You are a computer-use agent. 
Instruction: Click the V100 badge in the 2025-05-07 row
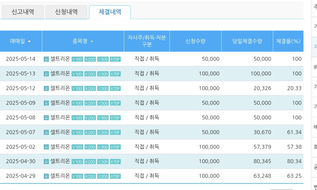pos(77,133)
